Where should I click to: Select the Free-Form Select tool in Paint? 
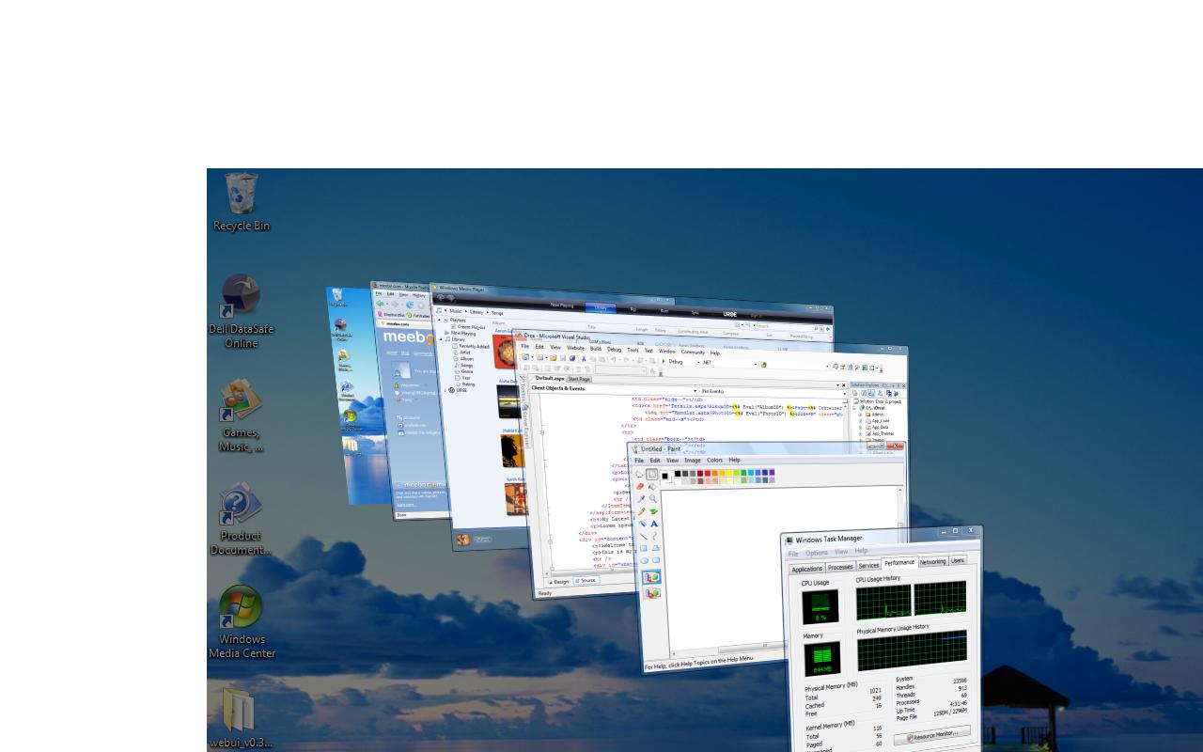coord(640,474)
